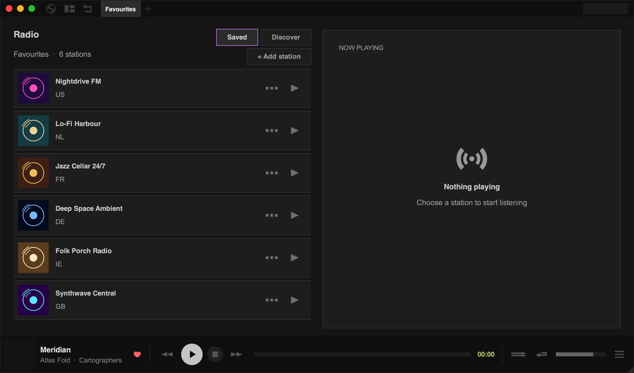Viewport: 634px width, 373px height.
Task: Skip to next track
Action: click(x=237, y=354)
